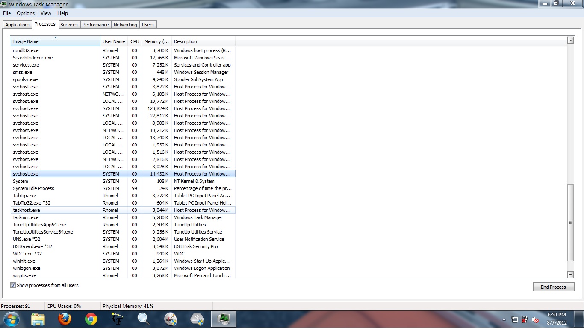Select the TabTip.exe process
Viewport: 584px width, 328px height.
tap(123, 196)
